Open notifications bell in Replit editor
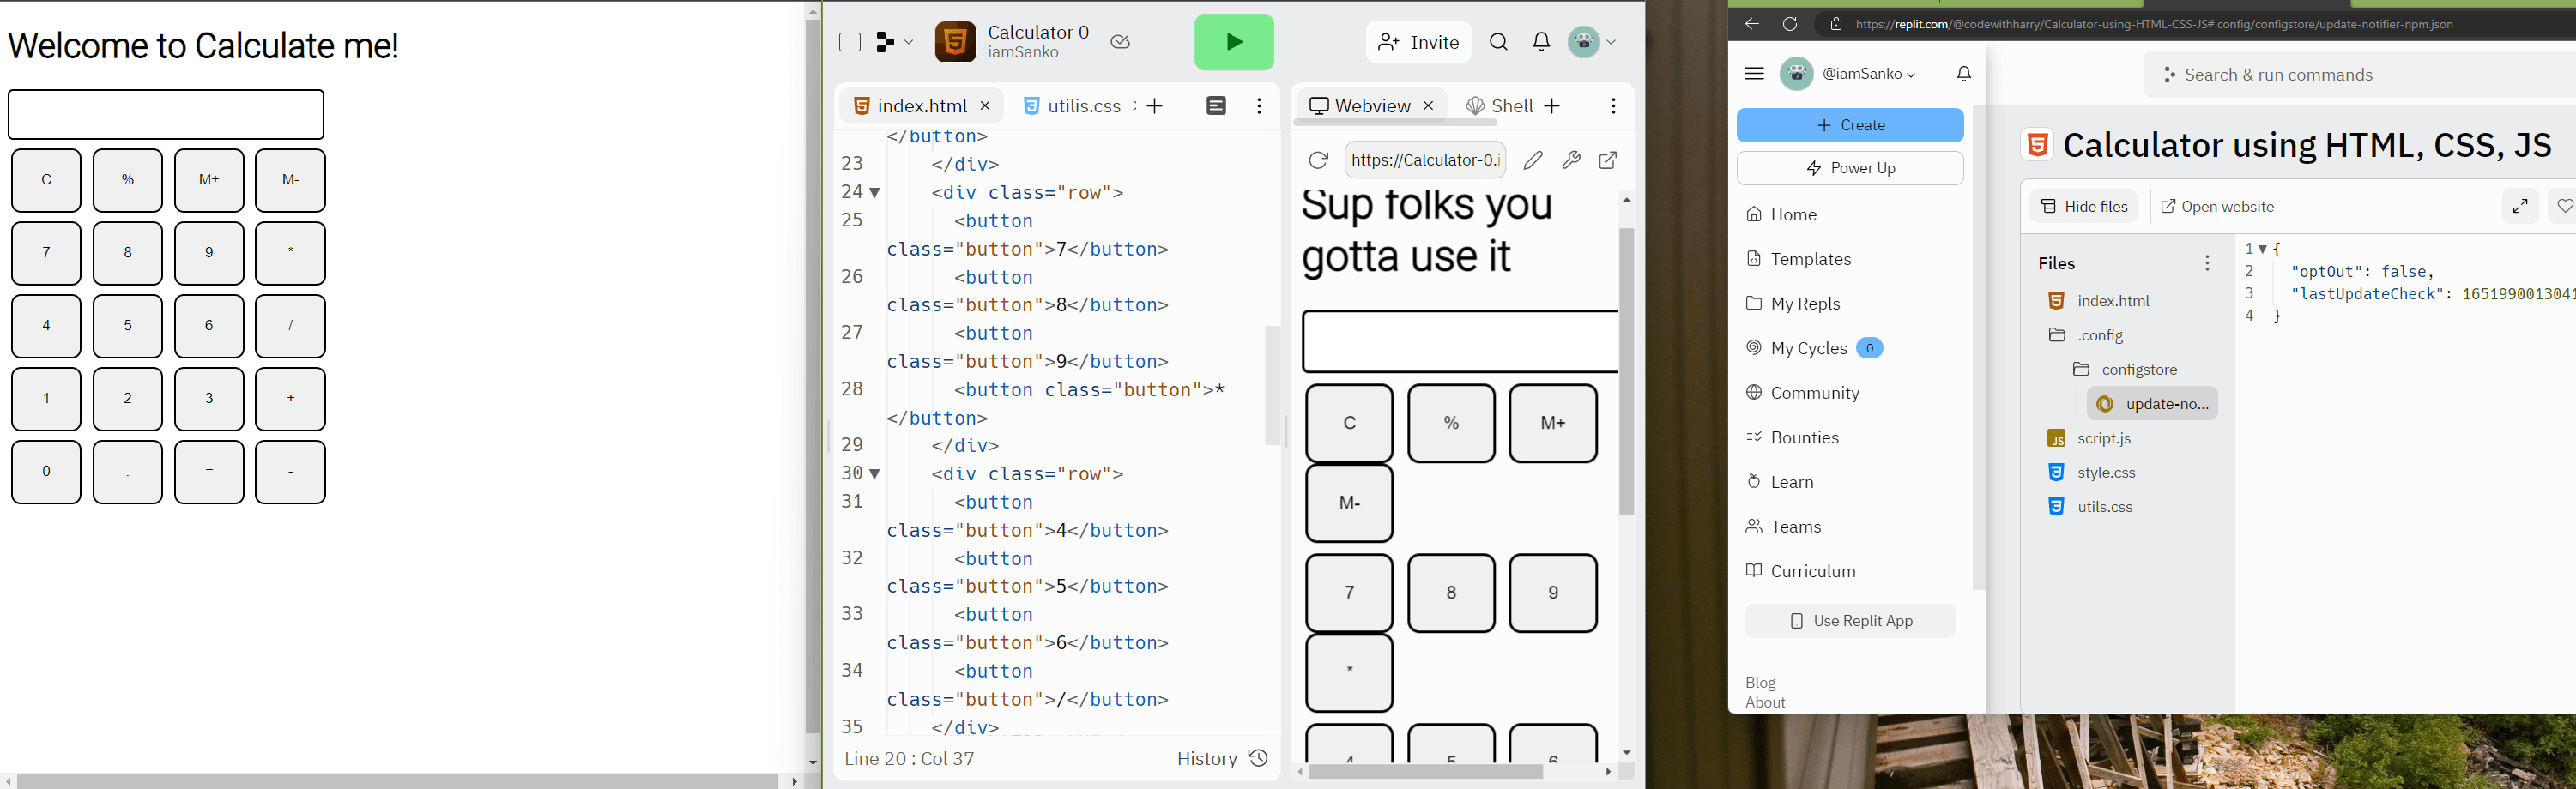The width and height of the screenshot is (2576, 789). (x=1541, y=42)
